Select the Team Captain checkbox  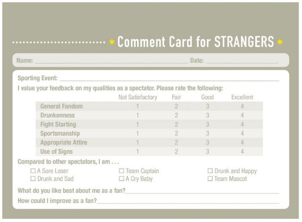[122, 171]
